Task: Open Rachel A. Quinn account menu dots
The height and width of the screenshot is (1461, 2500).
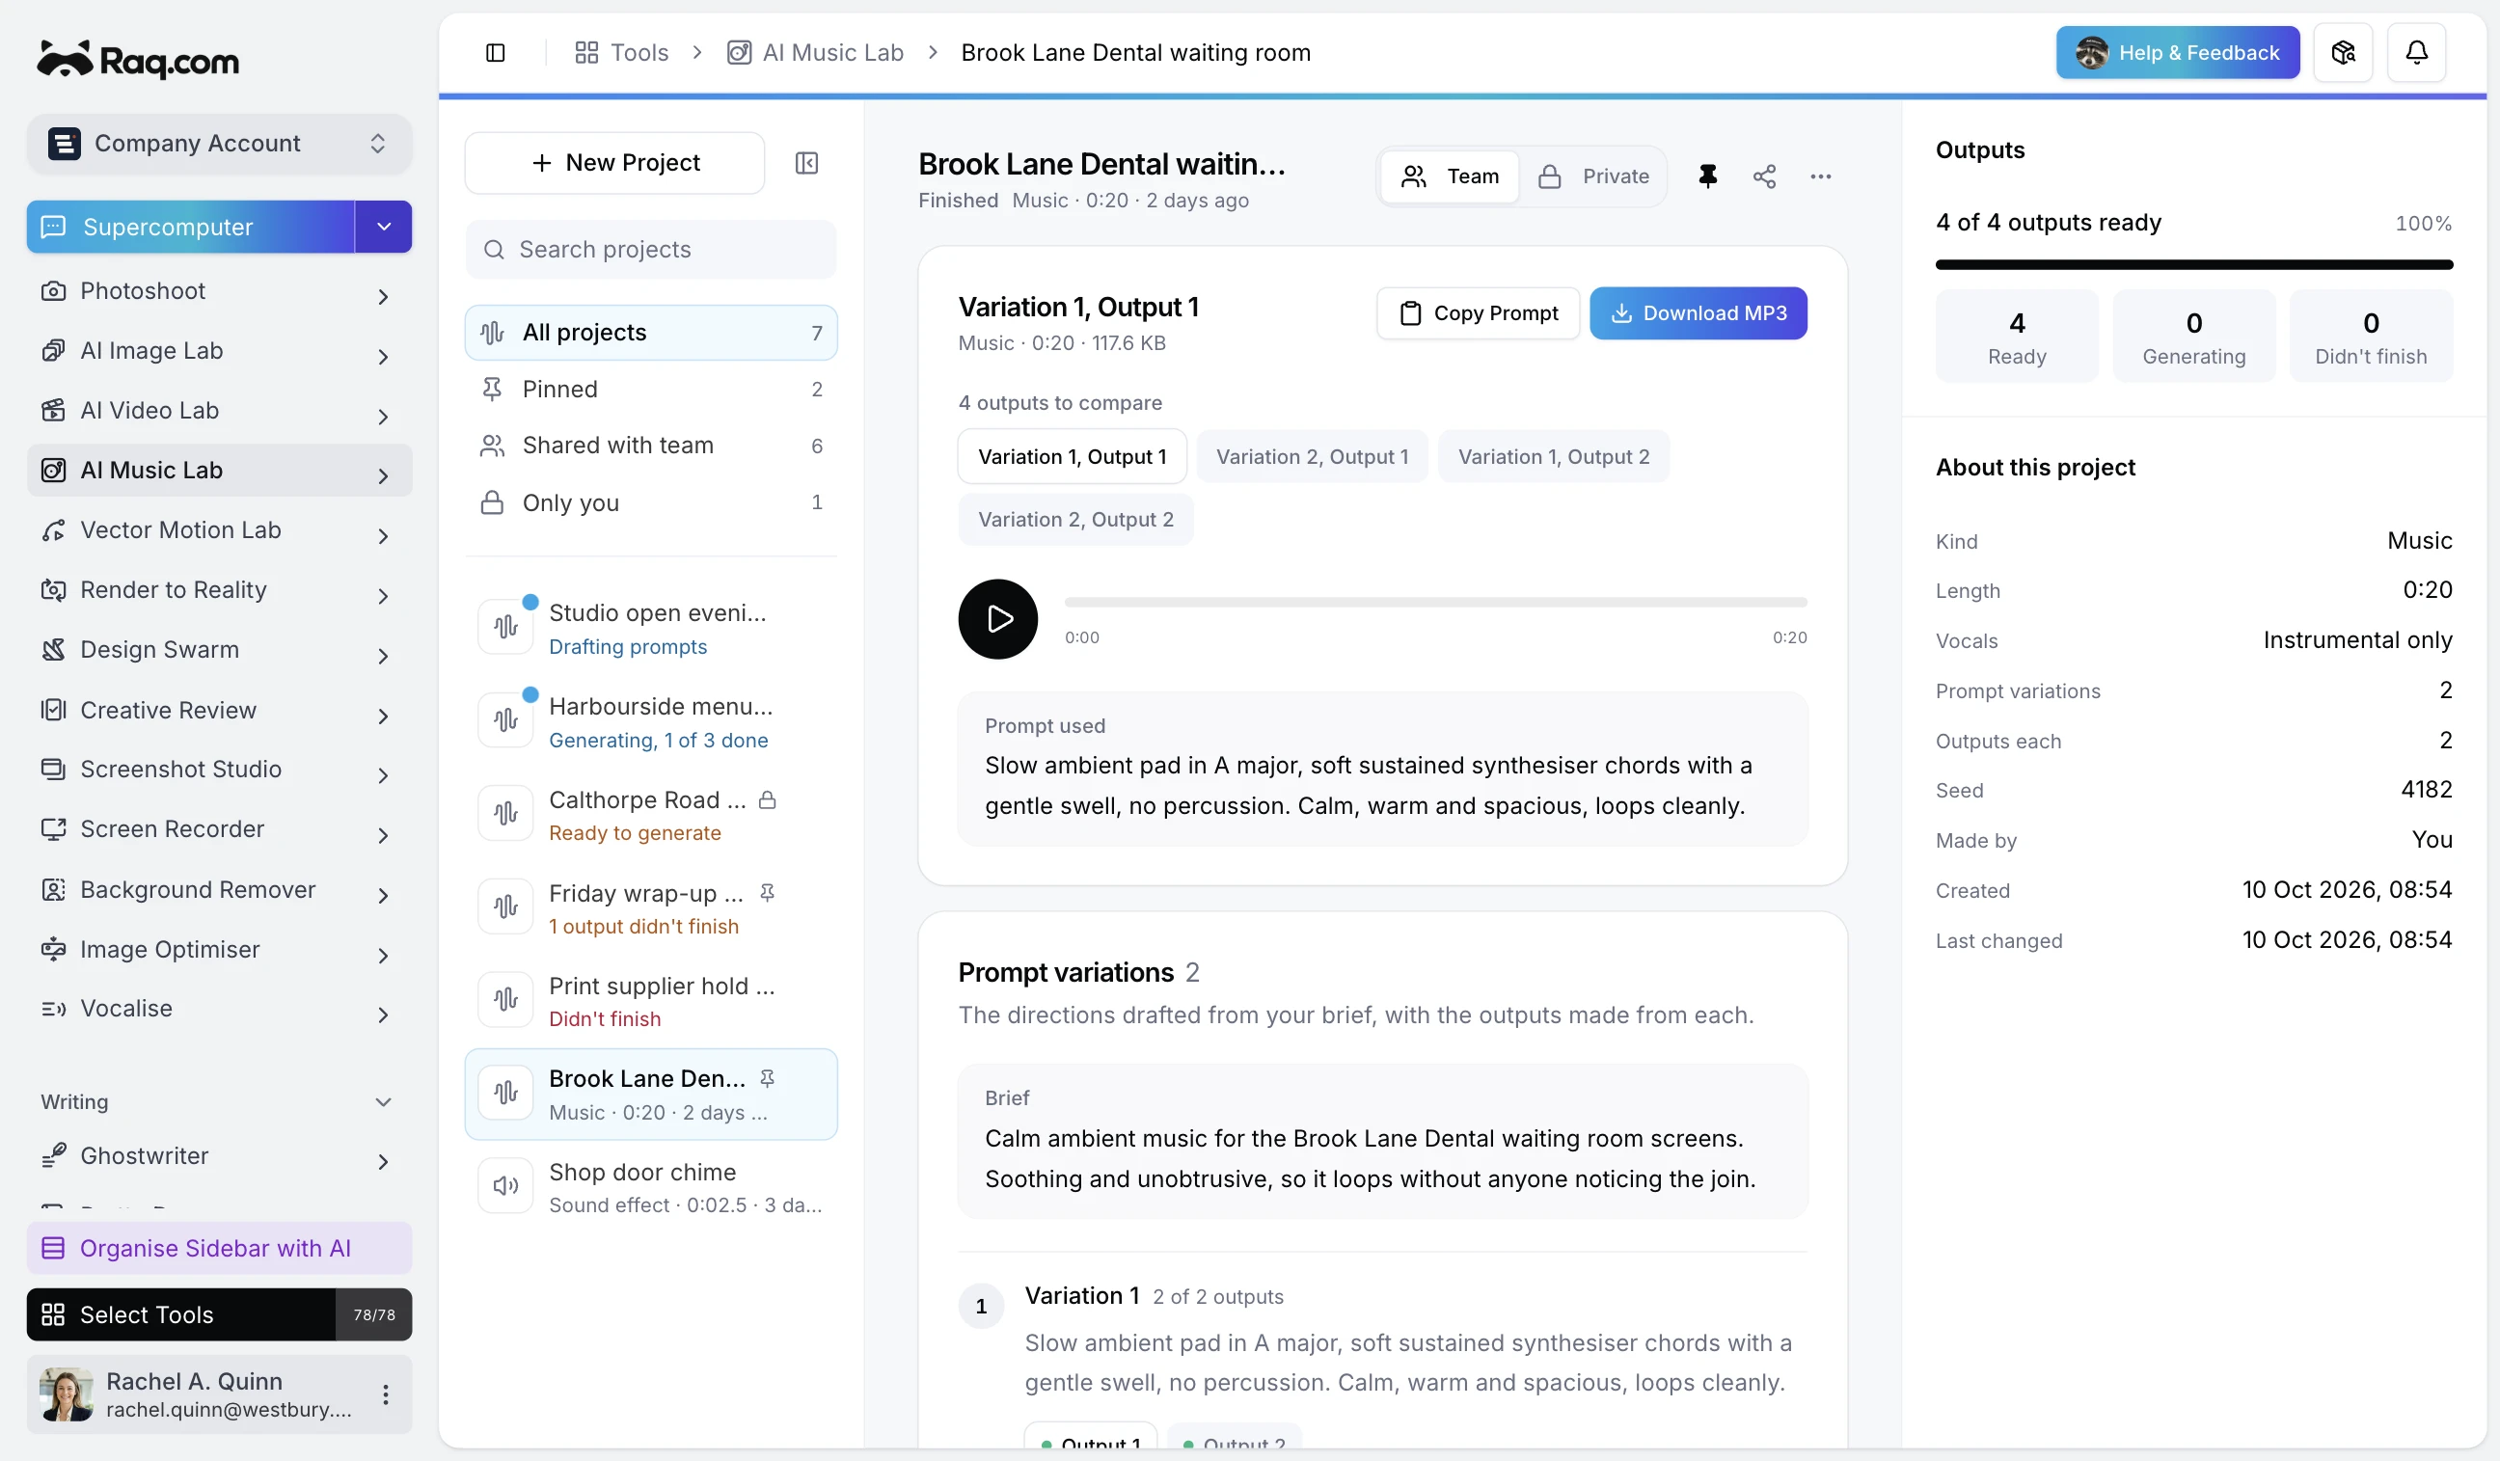Action: pos(385,1394)
